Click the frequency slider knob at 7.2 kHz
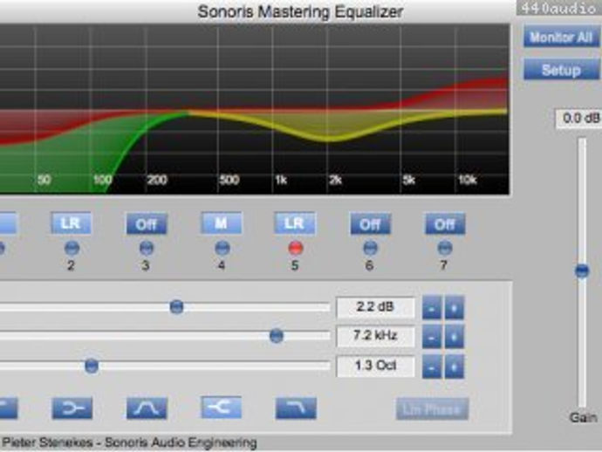 point(277,336)
